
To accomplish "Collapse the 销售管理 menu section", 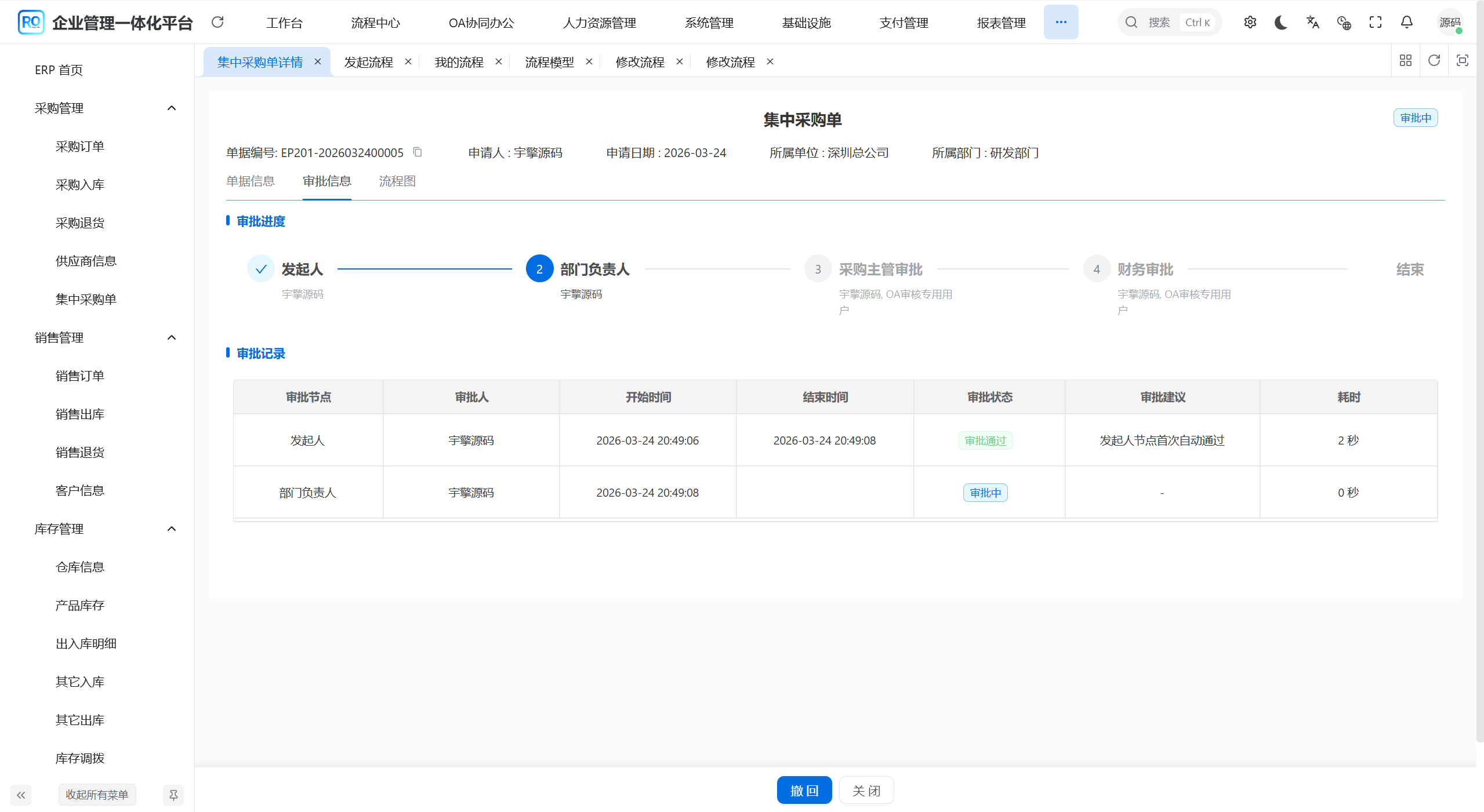I will [171, 337].
